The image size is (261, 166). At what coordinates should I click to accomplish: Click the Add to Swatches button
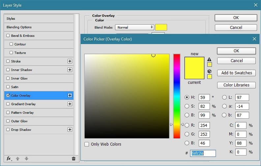236,73
